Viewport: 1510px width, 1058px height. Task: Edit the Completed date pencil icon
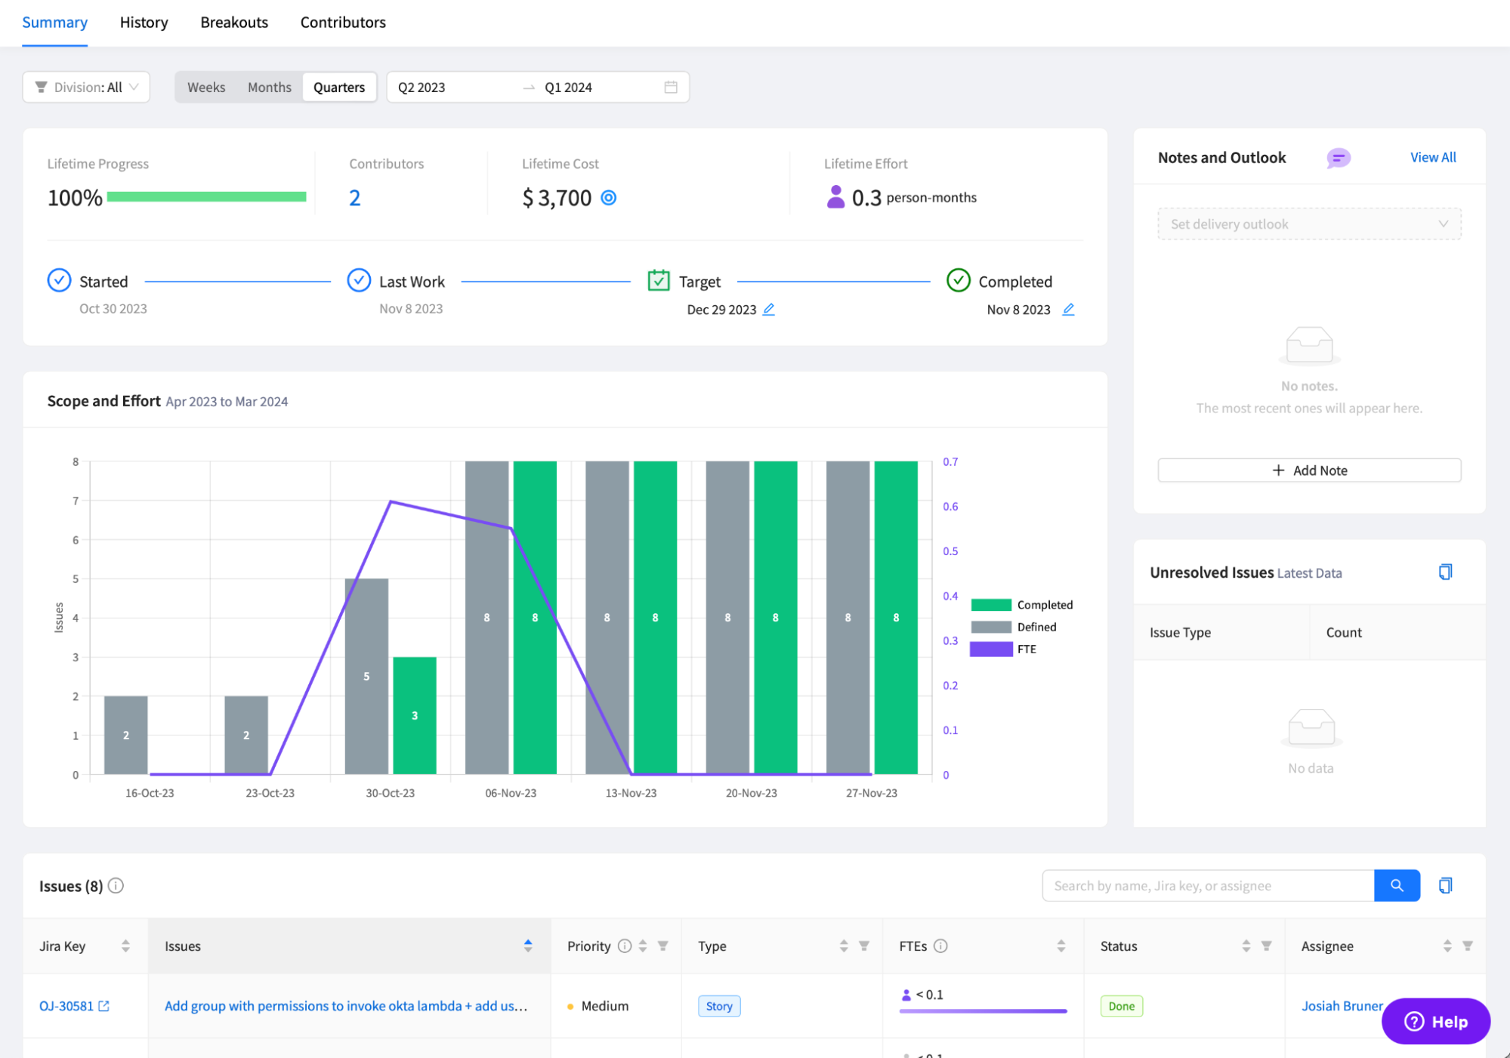tap(1068, 310)
